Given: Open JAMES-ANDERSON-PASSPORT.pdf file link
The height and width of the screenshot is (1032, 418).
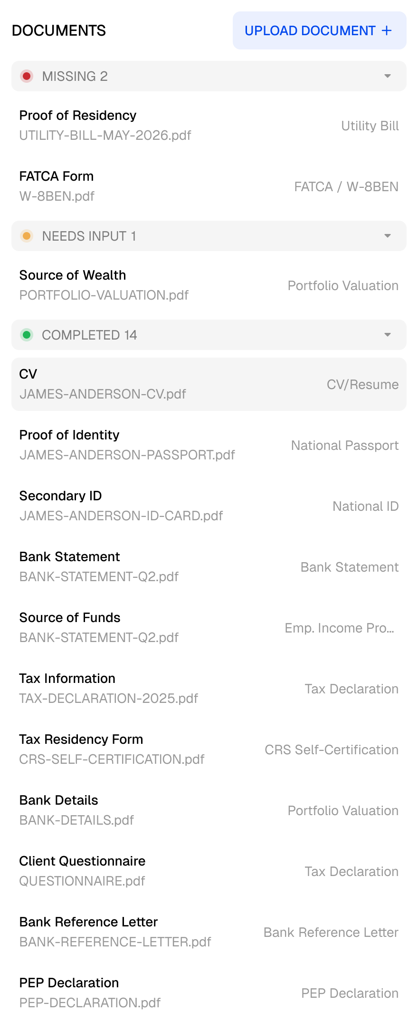Looking at the screenshot, I should coord(127,455).
